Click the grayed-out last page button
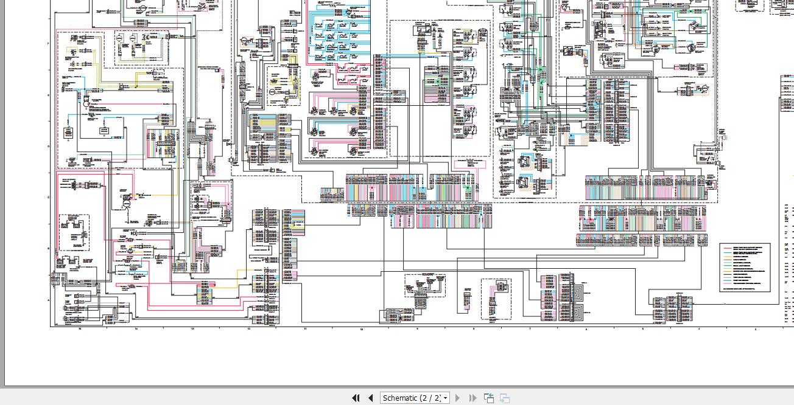Viewport: 794px width, 405px height. pos(473,398)
